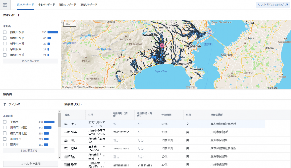Image resolution: width=291 pixels, height=168 pixels.
Task: Click scroll up arrow of filter panel
Action: [59, 112]
